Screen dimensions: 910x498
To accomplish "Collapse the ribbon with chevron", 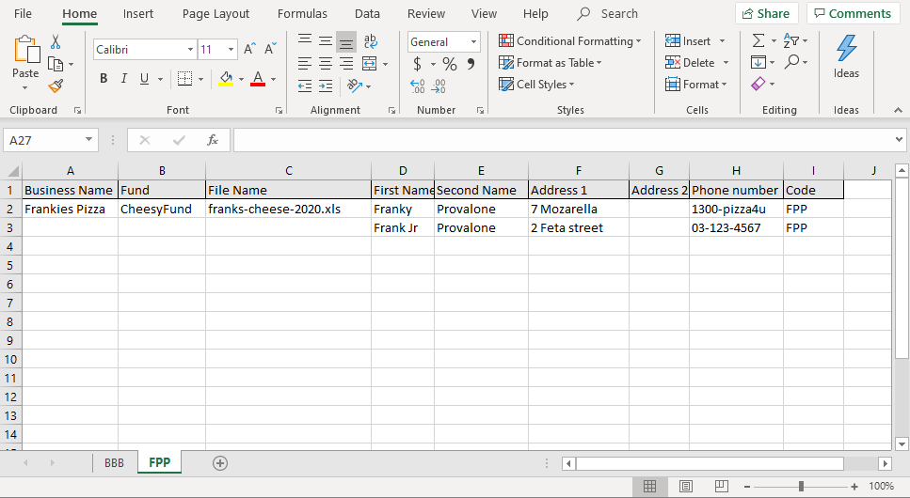I will coord(898,110).
